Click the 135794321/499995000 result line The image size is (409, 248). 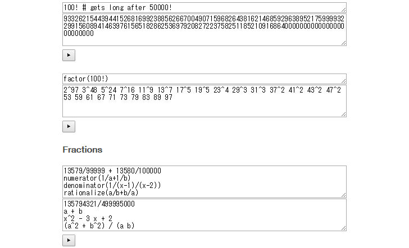[x=99, y=204]
